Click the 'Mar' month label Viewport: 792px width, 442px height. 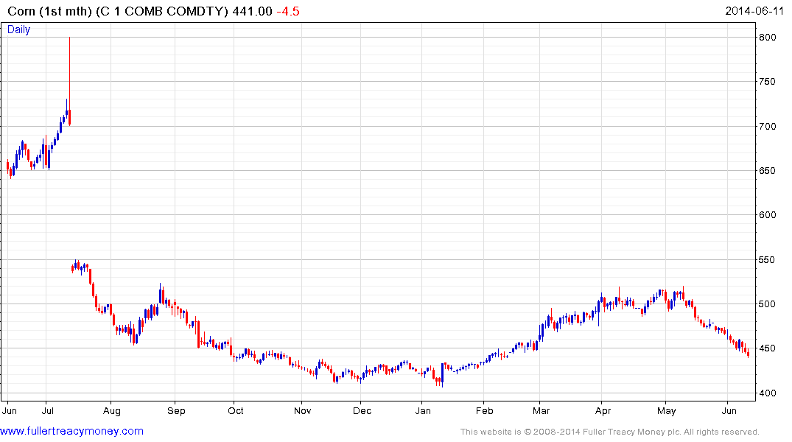pyautogui.click(x=541, y=410)
